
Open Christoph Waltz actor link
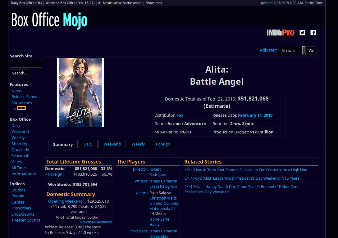click(x=163, y=198)
